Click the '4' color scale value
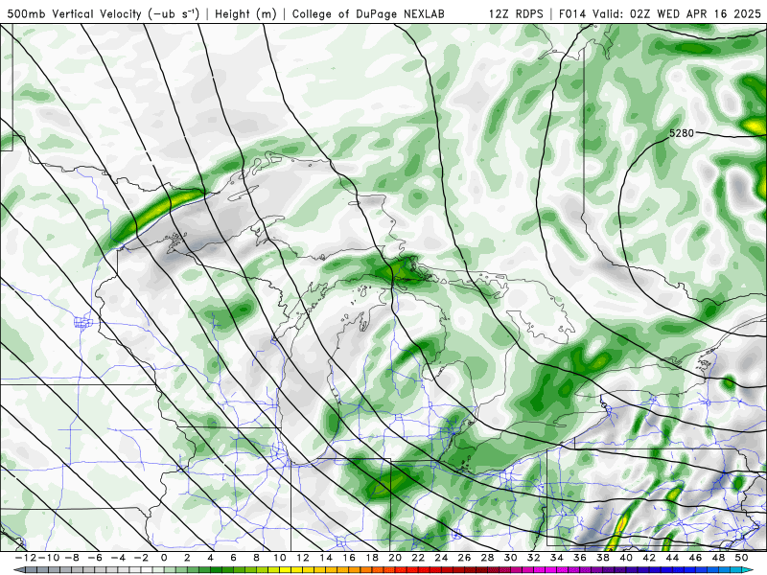This screenshot has height=575, width=767. [x=210, y=558]
